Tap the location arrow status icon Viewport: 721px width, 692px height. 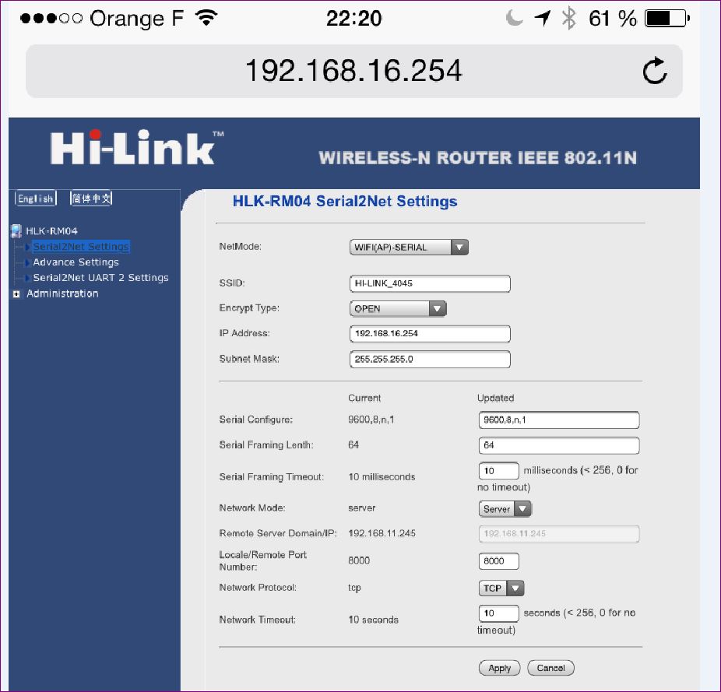coord(543,19)
